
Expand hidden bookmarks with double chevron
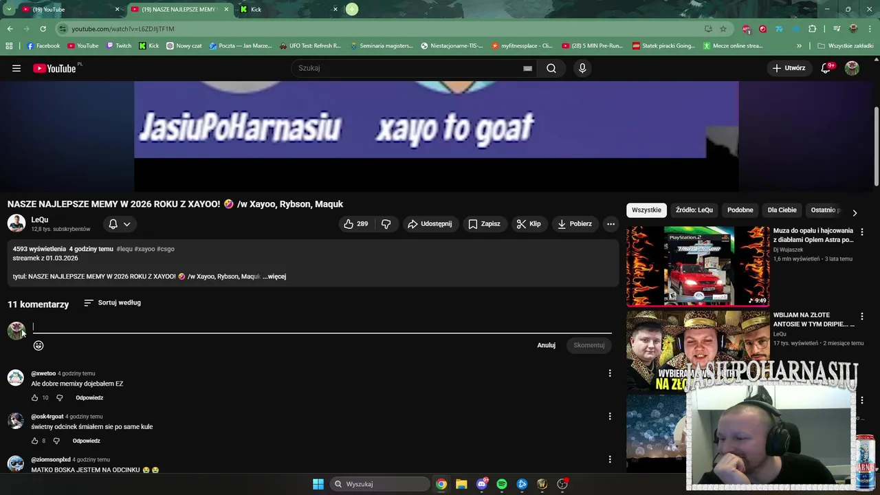(799, 46)
